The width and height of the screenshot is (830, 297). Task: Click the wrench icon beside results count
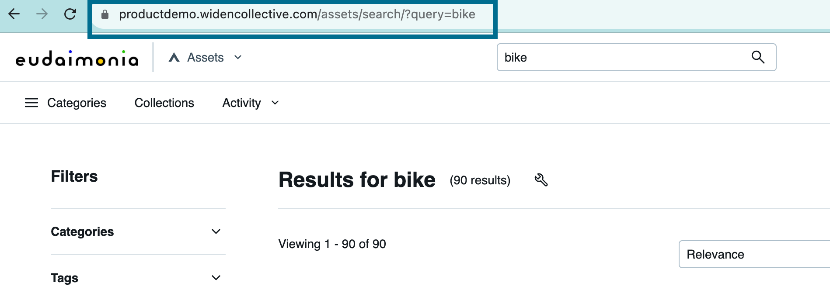(x=541, y=180)
